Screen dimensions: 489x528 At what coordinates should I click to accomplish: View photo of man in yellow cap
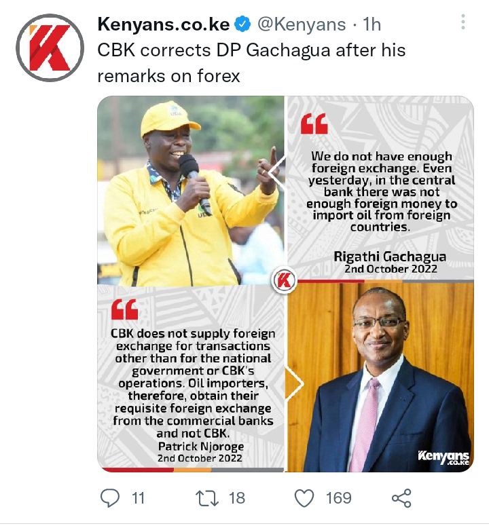[x=191, y=191]
